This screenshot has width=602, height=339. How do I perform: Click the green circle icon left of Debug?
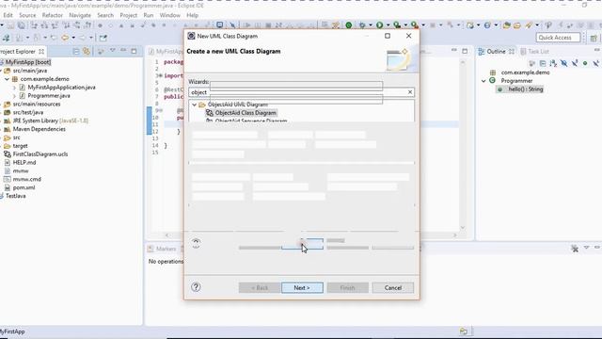point(349,25)
